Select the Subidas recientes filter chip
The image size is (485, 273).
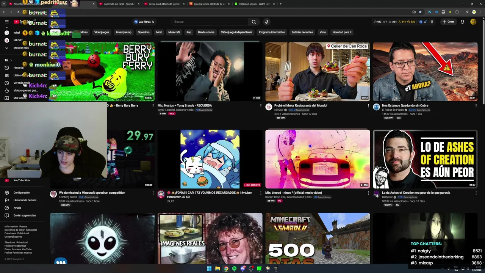point(302,32)
